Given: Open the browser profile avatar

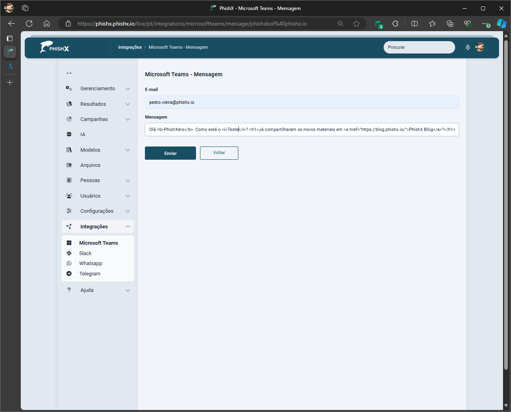Looking at the screenshot, I should click(x=9, y=8).
